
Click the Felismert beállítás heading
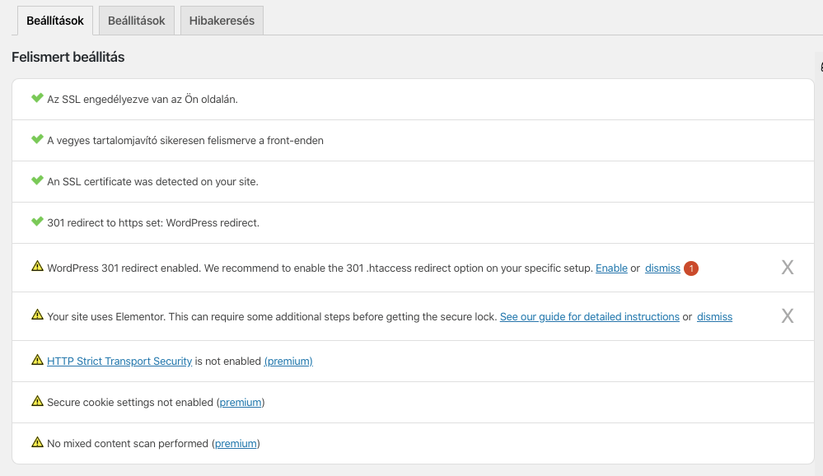68,57
